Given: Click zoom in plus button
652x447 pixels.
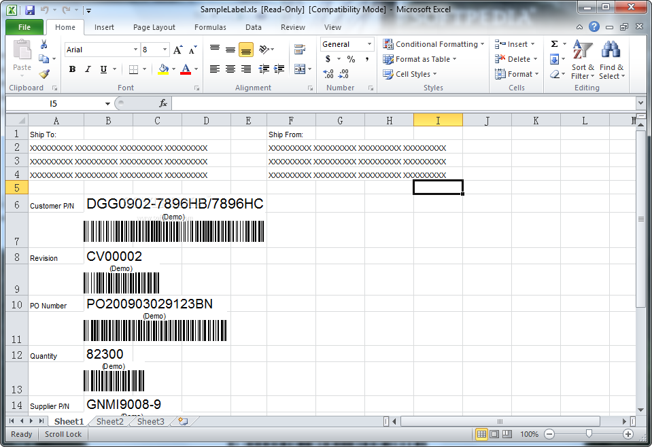Looking at the screenshot, I should [x=628, y=434].
